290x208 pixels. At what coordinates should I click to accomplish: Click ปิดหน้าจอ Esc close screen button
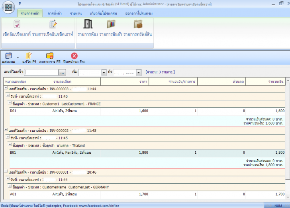[74, 56]
